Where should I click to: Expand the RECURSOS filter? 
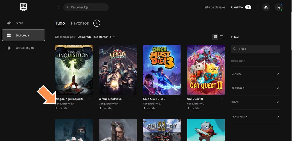(255, 88)
